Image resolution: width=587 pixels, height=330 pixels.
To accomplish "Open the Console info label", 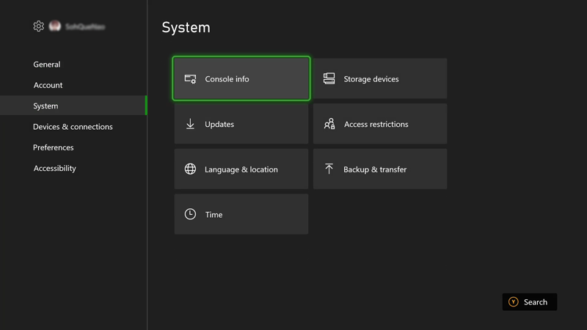I will [x=227, y=79].
